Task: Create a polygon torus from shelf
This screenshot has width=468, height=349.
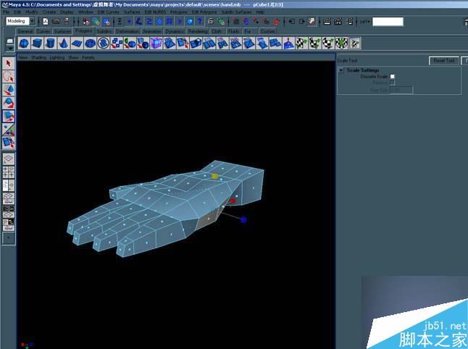Action: click(x=90, y=43)
